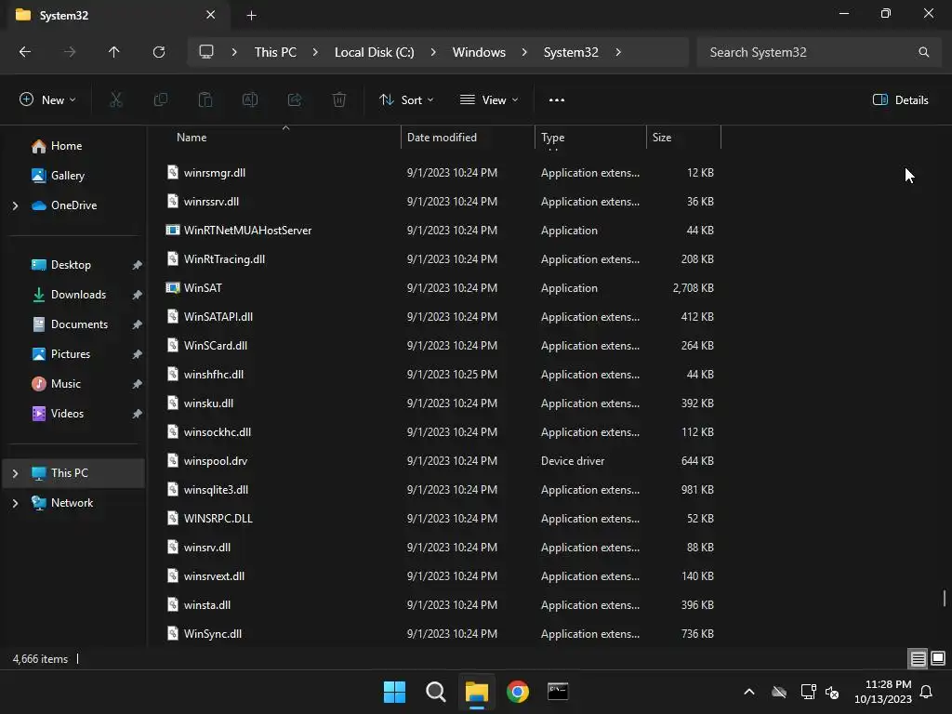Viewport: 952px width, 714px height.
Task: Select the WinRTNetMUAHostServer application icon
Action: [172, 231]
